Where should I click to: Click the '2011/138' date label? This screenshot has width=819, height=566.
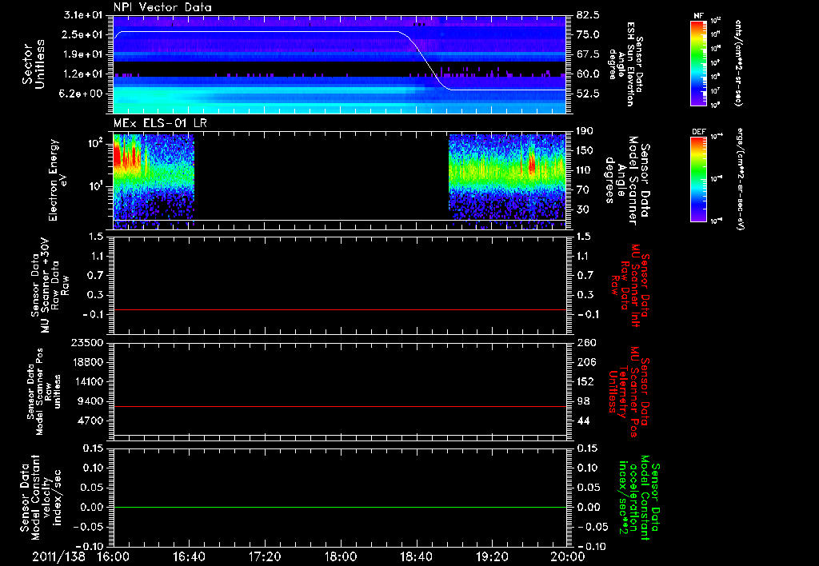tap(58, 556)
